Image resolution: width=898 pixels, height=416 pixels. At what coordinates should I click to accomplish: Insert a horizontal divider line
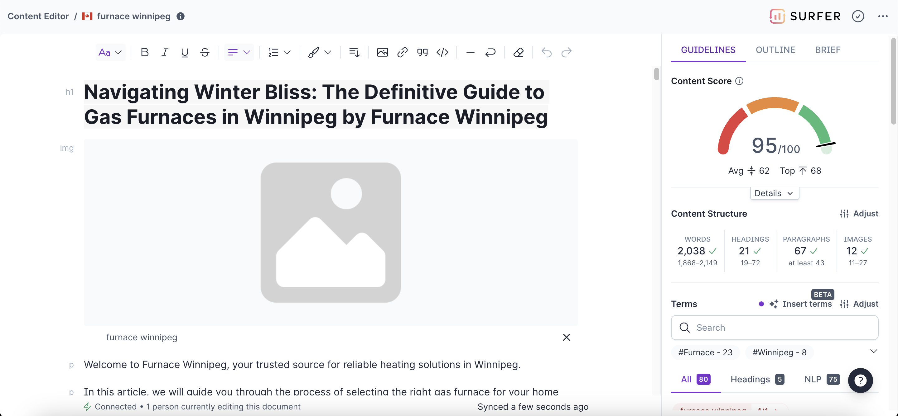click(x=470, y=53)
